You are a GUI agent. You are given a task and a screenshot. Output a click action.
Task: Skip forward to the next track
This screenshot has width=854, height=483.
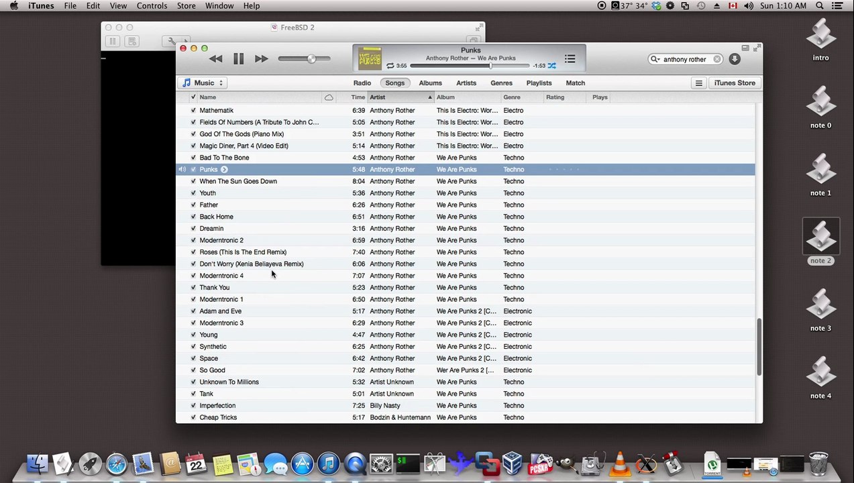[x=261, y=59]
